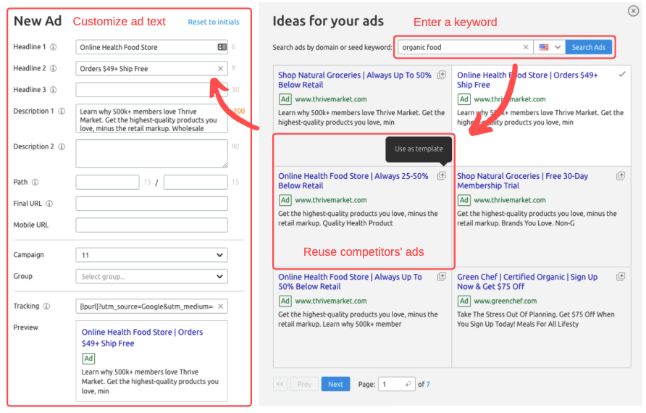
Task: Clear the Tracking field with its X
Action: point(220,306)
